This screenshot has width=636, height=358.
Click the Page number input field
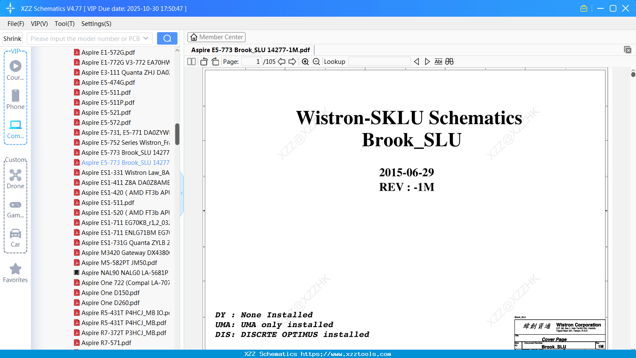(x=251, y=62)
